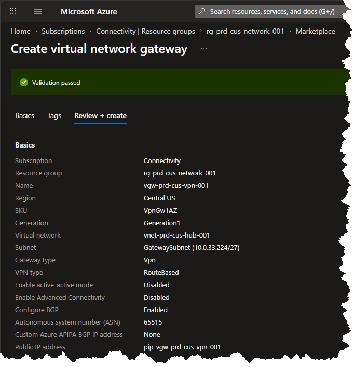
Task: Click Custom Azure APIPA BGP IP address label
Action: click(69, 335)
